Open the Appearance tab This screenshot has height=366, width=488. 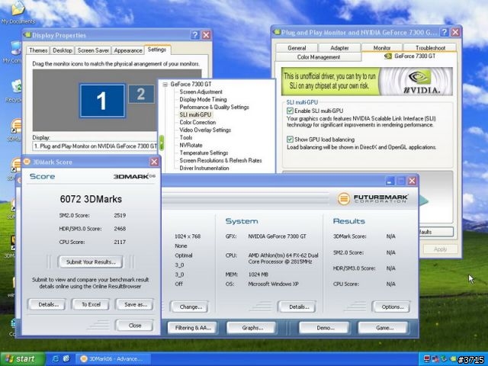point(128,50)
